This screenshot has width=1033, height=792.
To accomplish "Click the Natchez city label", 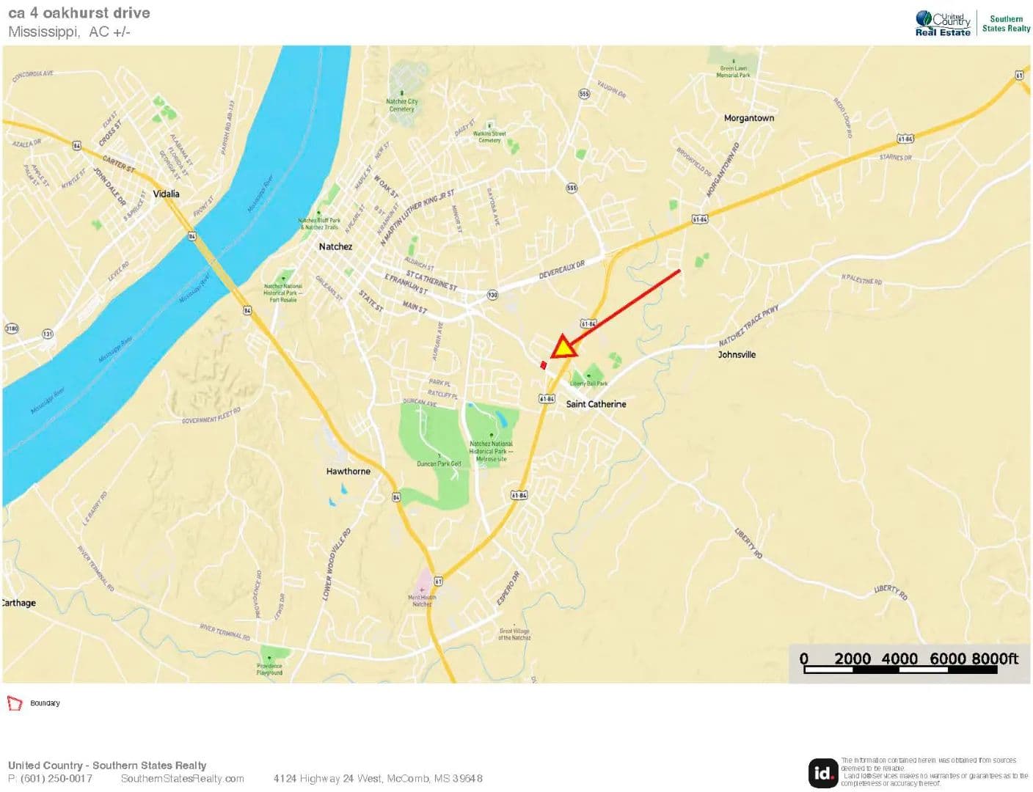I will coord(335,246).
